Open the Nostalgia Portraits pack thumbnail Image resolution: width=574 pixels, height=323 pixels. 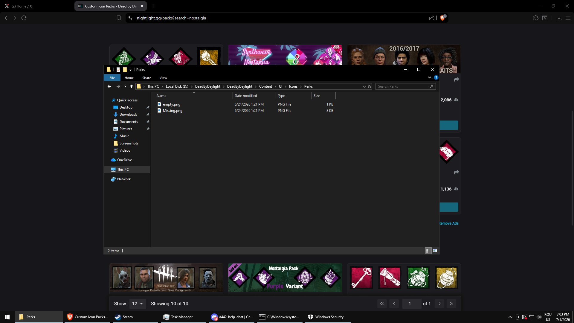(166, 278)
